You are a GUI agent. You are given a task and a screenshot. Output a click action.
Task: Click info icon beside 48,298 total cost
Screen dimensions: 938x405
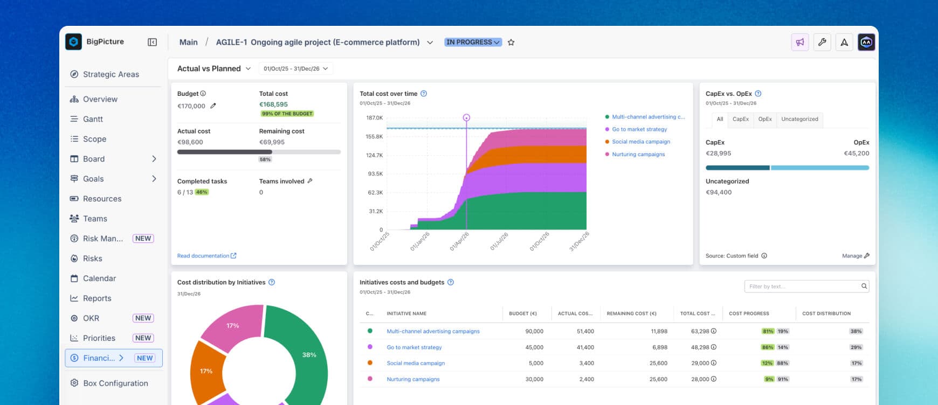714,347
